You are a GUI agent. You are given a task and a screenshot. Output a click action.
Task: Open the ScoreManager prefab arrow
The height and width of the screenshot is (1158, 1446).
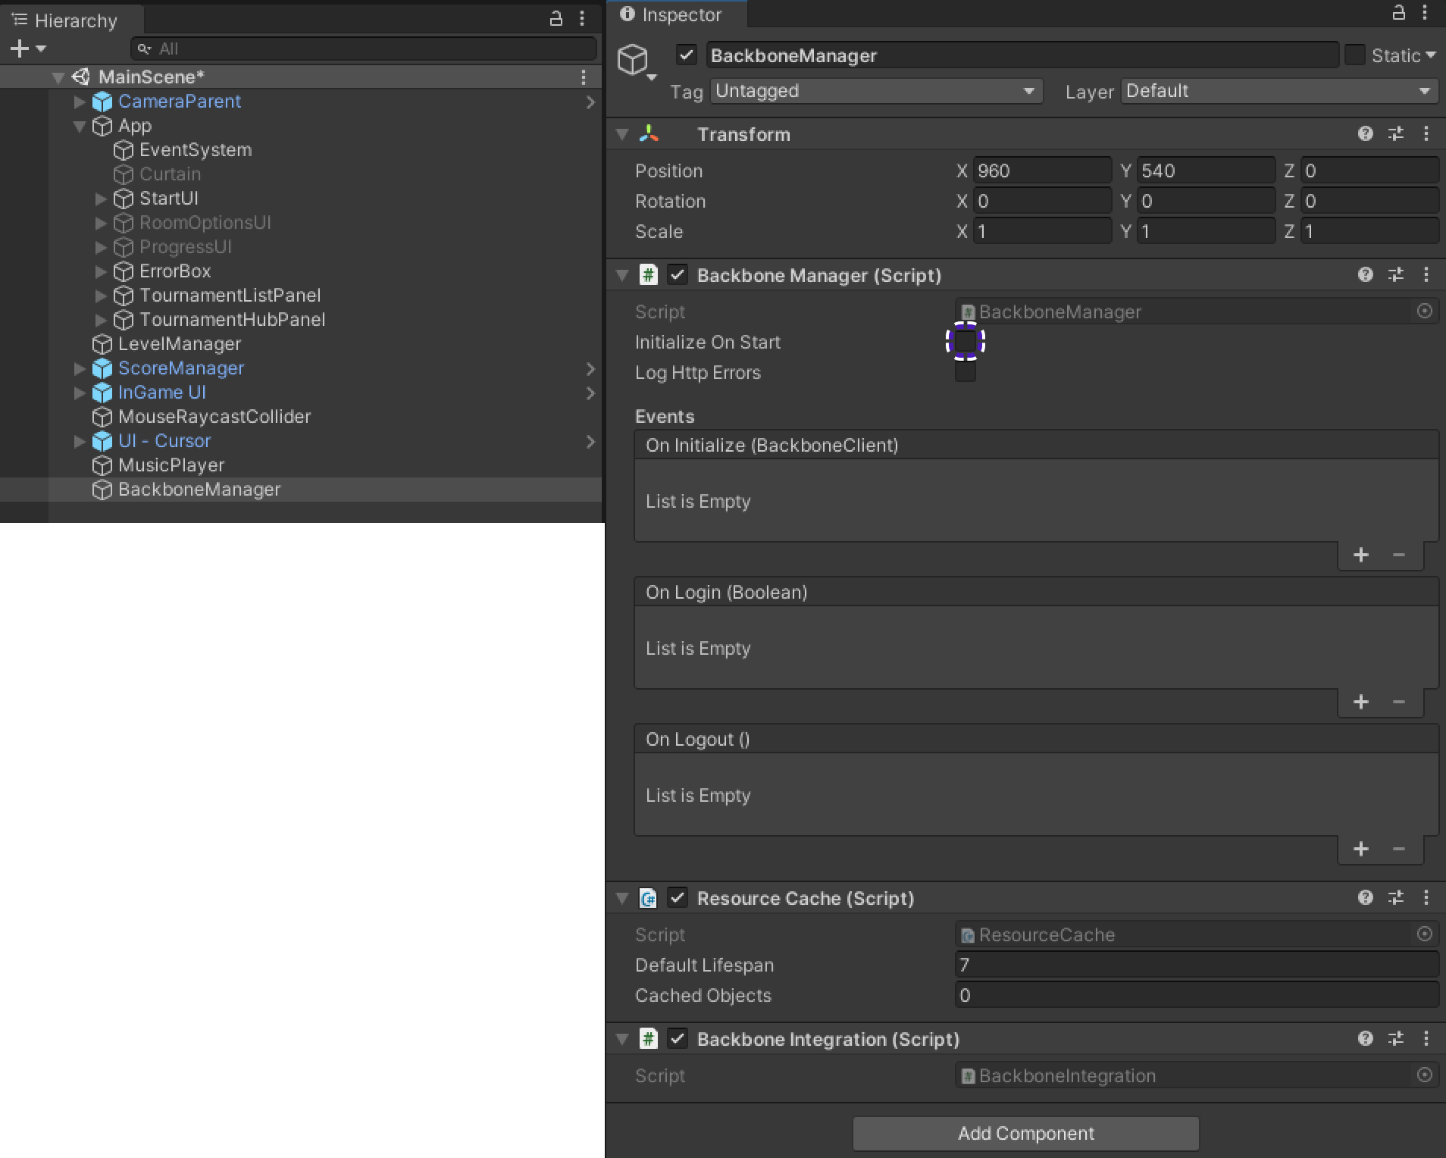click(590, 369)
